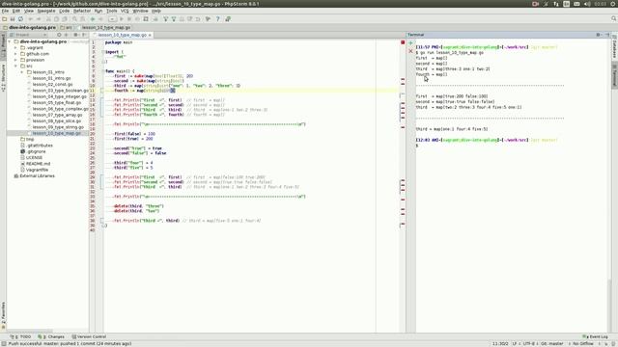Expand the .vagrant folder
The height and width of the screenshot is (347, 618).
pos(16,48)
